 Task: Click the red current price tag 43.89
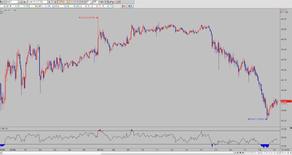click(286, 101)
